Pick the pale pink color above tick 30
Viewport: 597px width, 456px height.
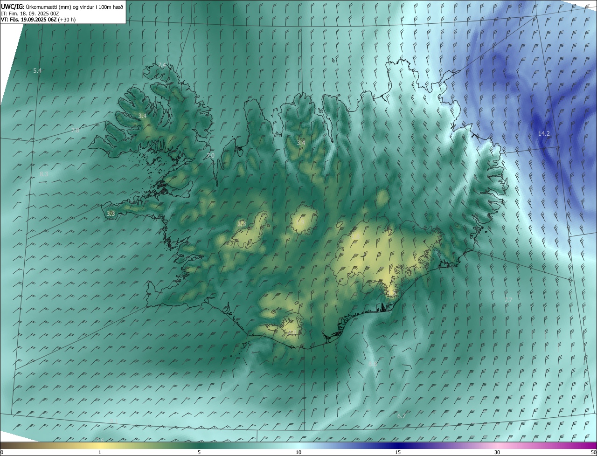497,445
